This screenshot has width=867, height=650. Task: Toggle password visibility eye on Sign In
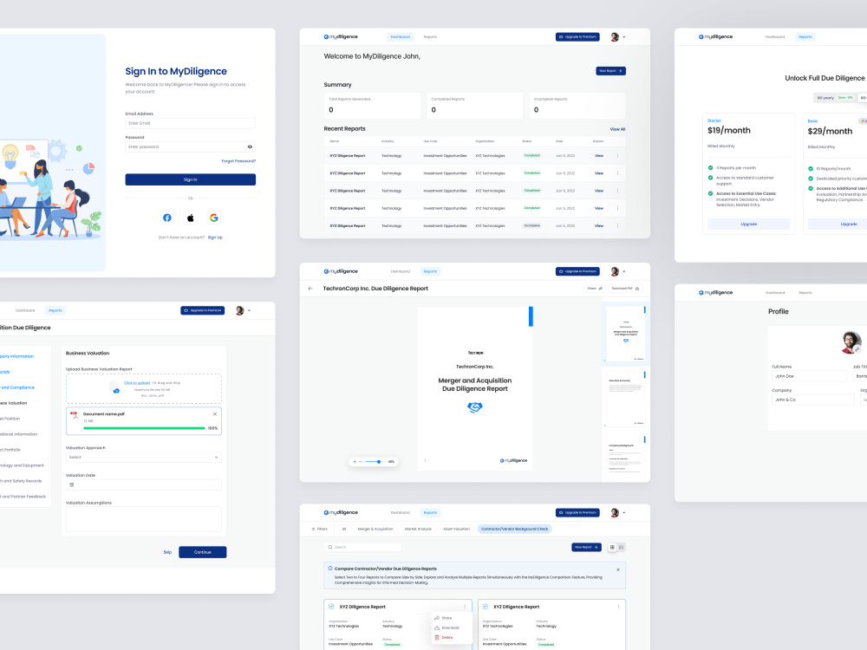click(x=250, y=147)
